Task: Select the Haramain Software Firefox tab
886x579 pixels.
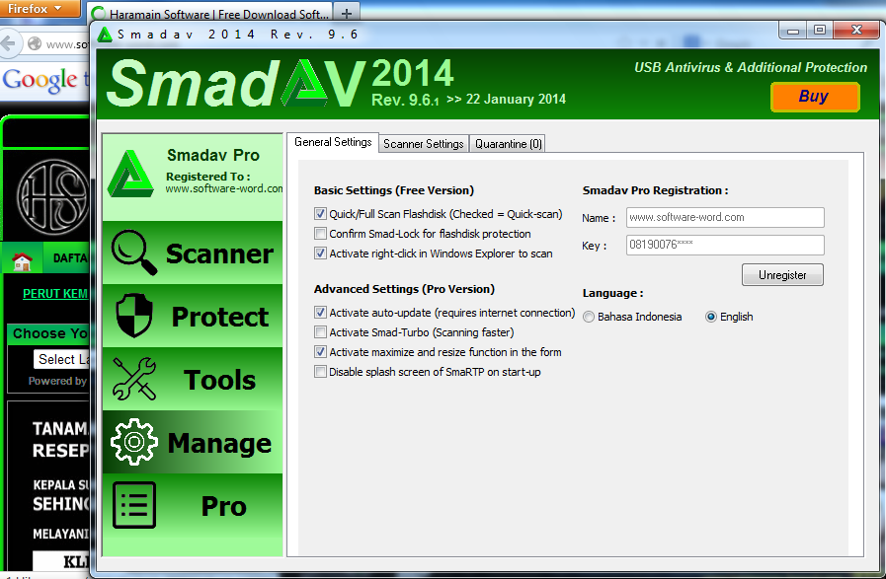Action: [x=210, y=14]
